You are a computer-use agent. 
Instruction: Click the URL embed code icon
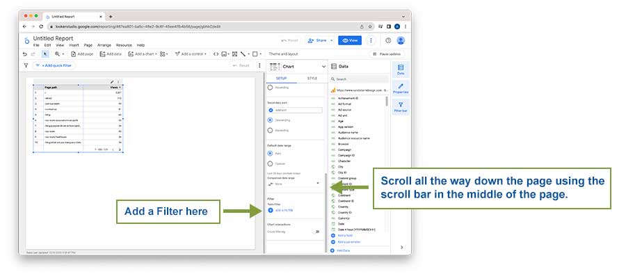click(216, 54)
